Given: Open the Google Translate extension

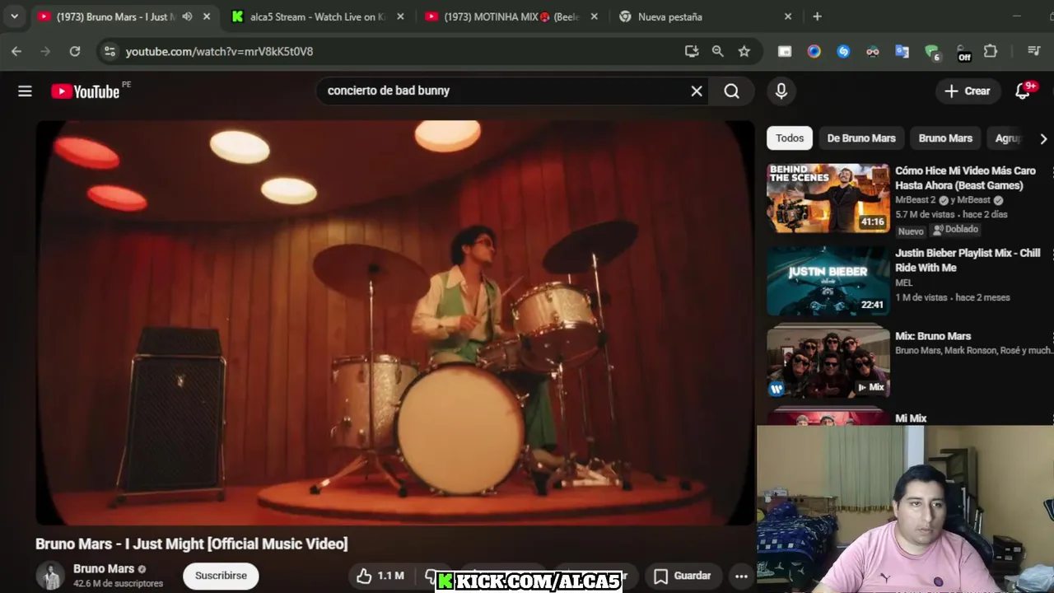Looking at the screenshot, I should point(902,51).
